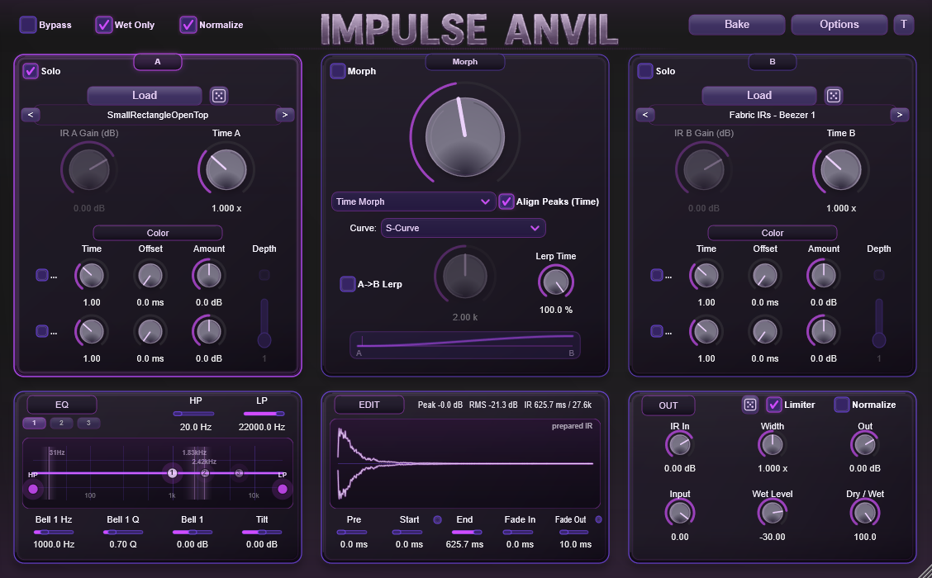This screenshot has width=932, height=578.
Task: Click the Tilt slider in EQ
Action: click(x=262, y=533)
